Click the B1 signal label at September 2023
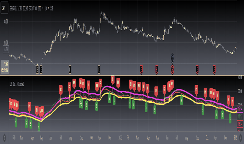This screenshot has height=144, width=244. point(196,90)
